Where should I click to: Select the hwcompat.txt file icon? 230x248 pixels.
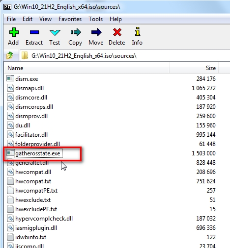pyautogui.click(x=10, y=181)
